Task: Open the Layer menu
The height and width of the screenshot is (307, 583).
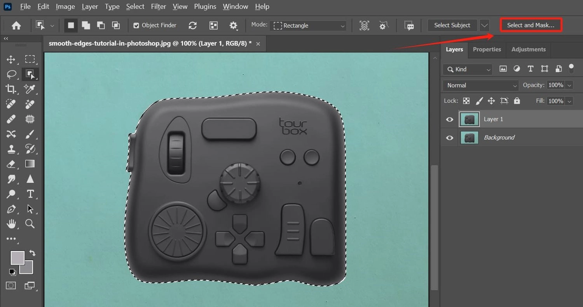Action: [x=90, y=7]
